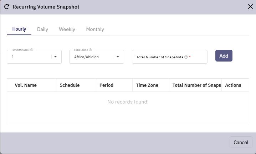The image size is (256, 154).
Task: Click the Add button
Action: (224, 56)
